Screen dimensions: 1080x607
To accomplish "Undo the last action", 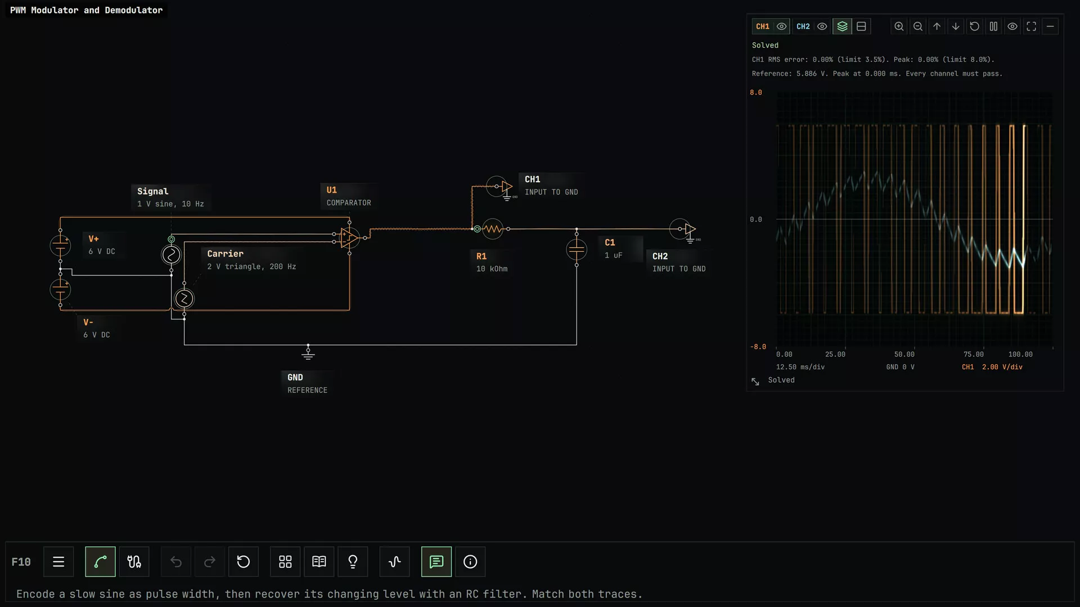I will [176, 561].
